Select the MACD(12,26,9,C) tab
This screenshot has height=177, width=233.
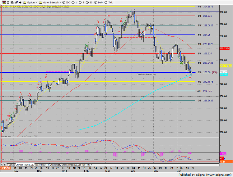[25, 165]
